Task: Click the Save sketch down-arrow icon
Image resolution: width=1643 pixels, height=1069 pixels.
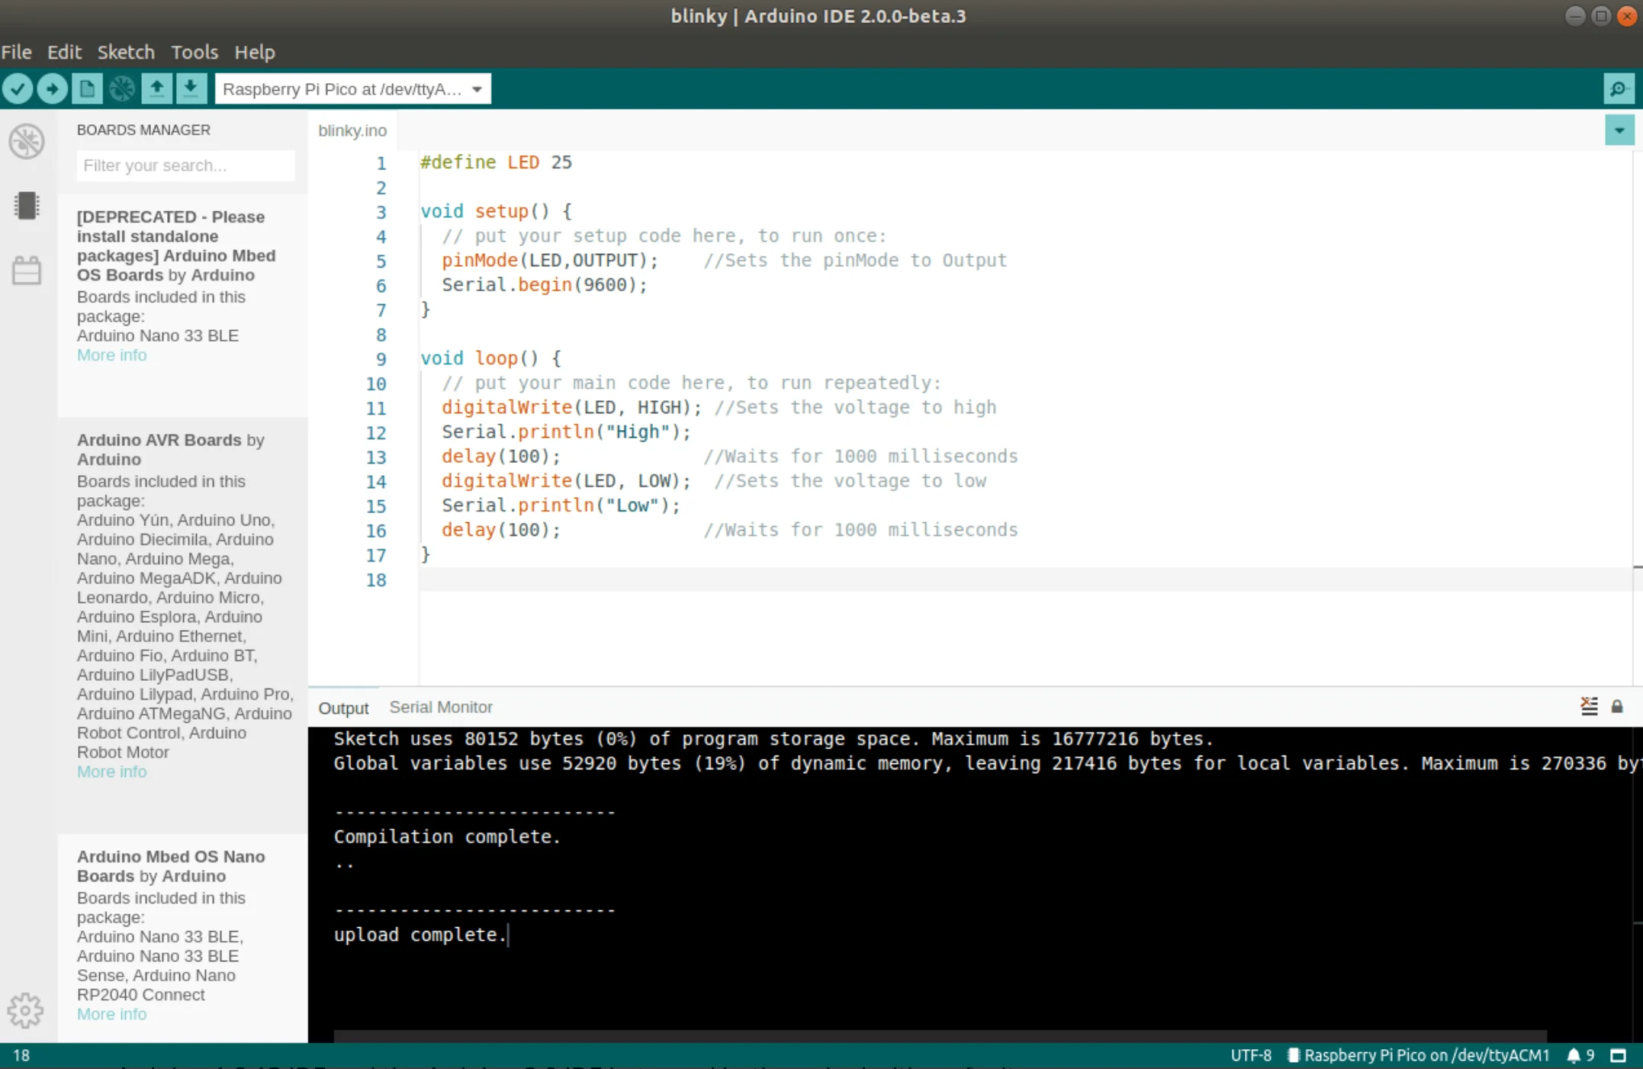Action: 191,89
